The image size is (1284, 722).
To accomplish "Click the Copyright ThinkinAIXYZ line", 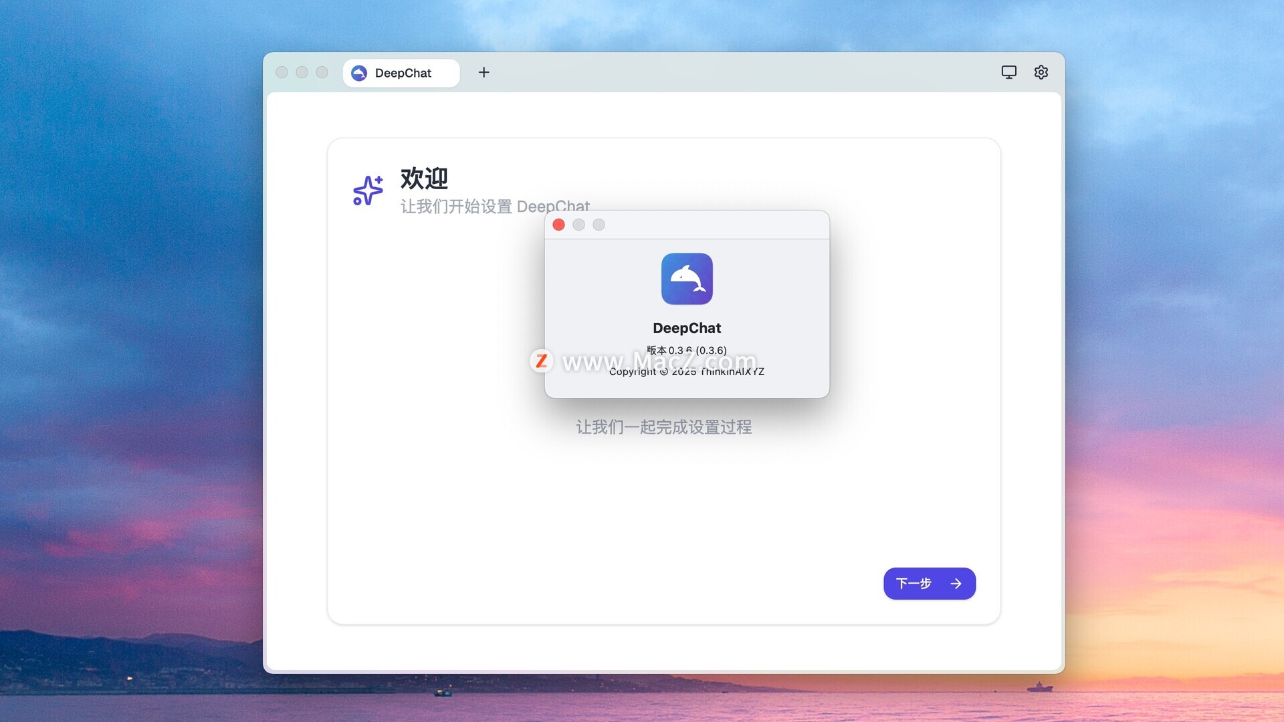I will 687,372.
